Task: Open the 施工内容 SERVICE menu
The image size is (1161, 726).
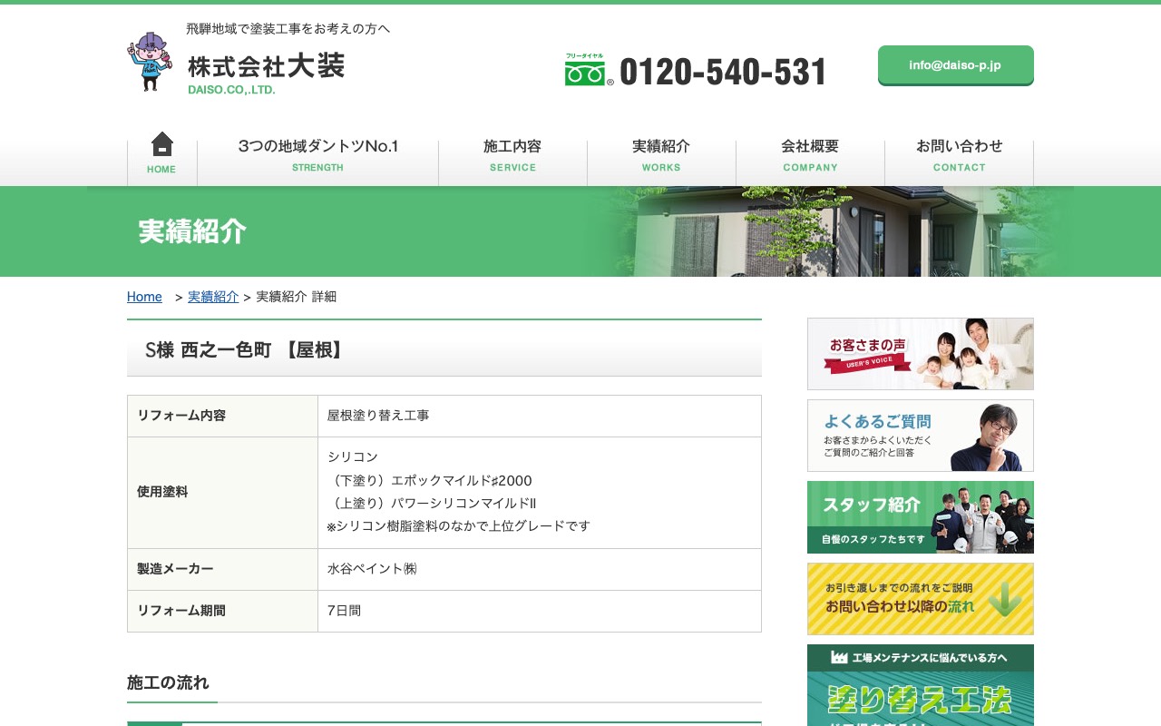Action: pyautogui.click(x=512, y=155)
